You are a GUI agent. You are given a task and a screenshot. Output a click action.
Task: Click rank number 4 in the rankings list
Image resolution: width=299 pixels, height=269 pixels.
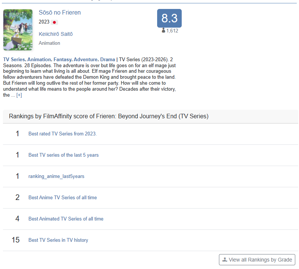(18, 219)
